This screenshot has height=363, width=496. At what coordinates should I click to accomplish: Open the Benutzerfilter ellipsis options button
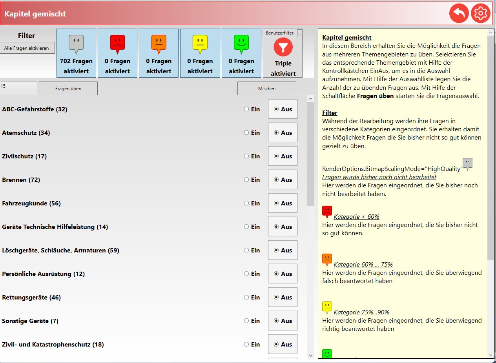pyautogui.click(x=300, y=33)
